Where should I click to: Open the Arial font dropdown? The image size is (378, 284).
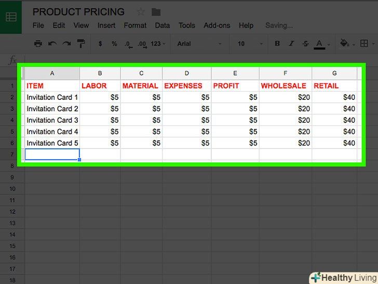[200, 44]
